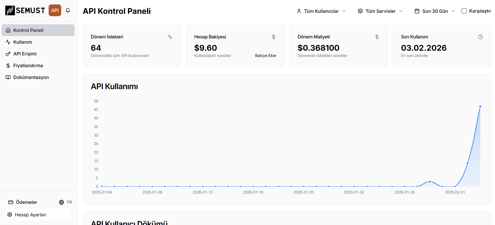The width and height of the screenshot is (495, 225).
Task: Go to API Erişimi
Action: point(38,54)
